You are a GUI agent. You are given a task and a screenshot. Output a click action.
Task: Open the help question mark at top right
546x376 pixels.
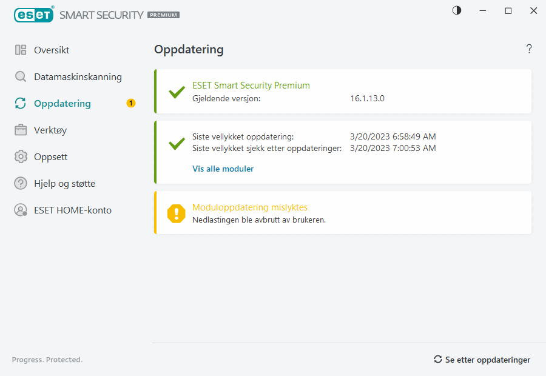pyautogui.click(x=528, y=49)
